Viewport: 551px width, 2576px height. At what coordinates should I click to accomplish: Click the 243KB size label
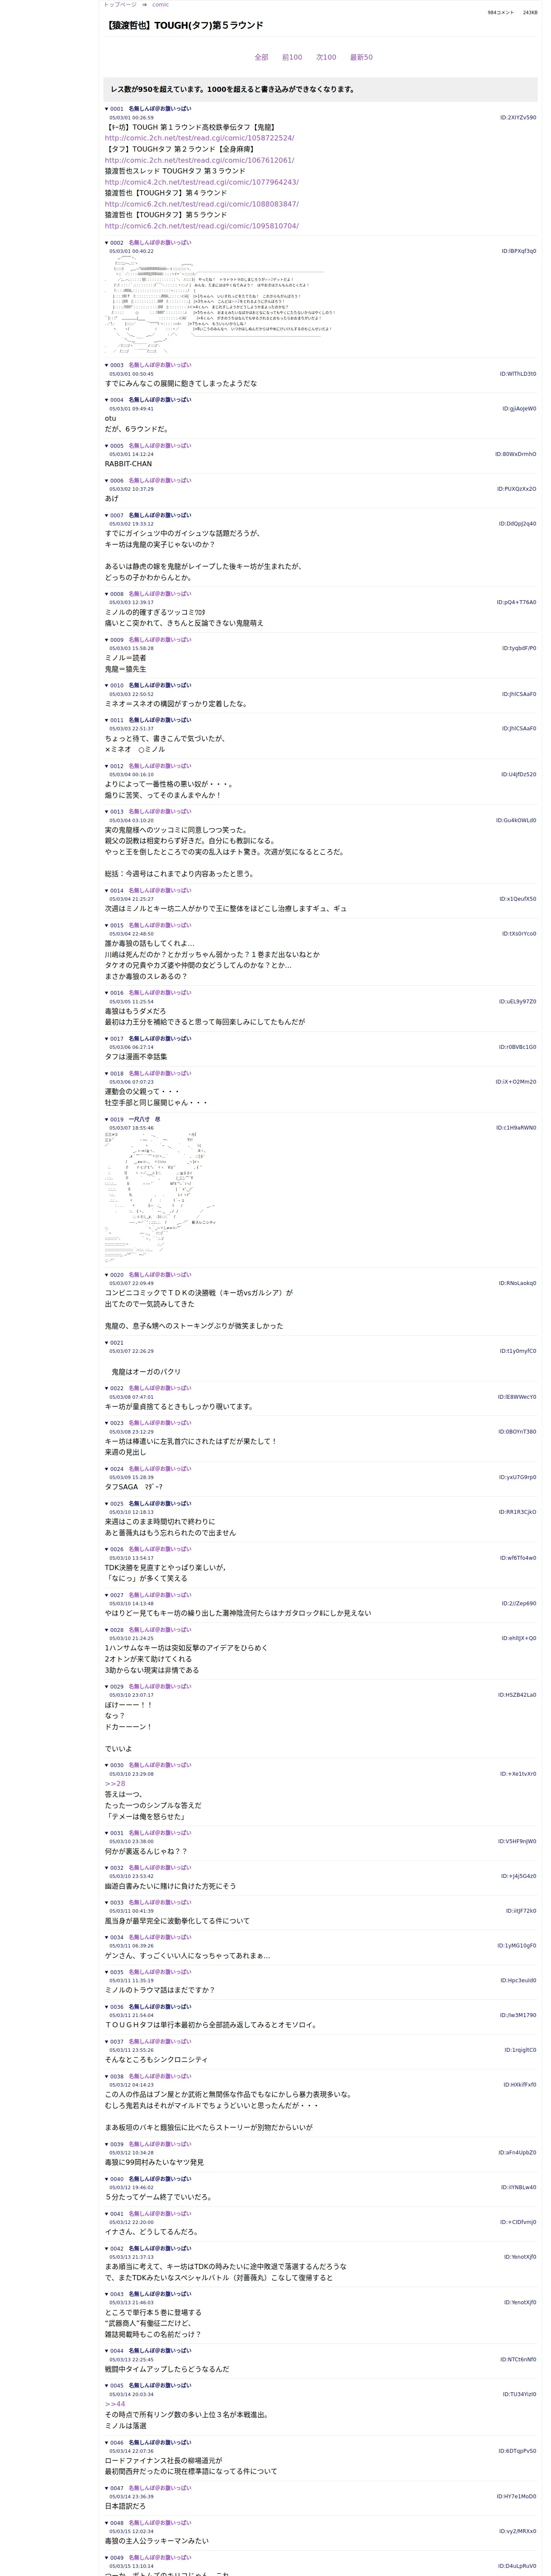[x=530, y=13]
